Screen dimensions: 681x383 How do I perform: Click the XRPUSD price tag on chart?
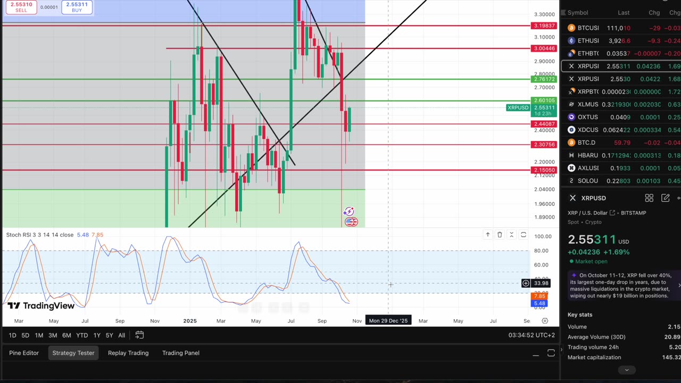518,107
